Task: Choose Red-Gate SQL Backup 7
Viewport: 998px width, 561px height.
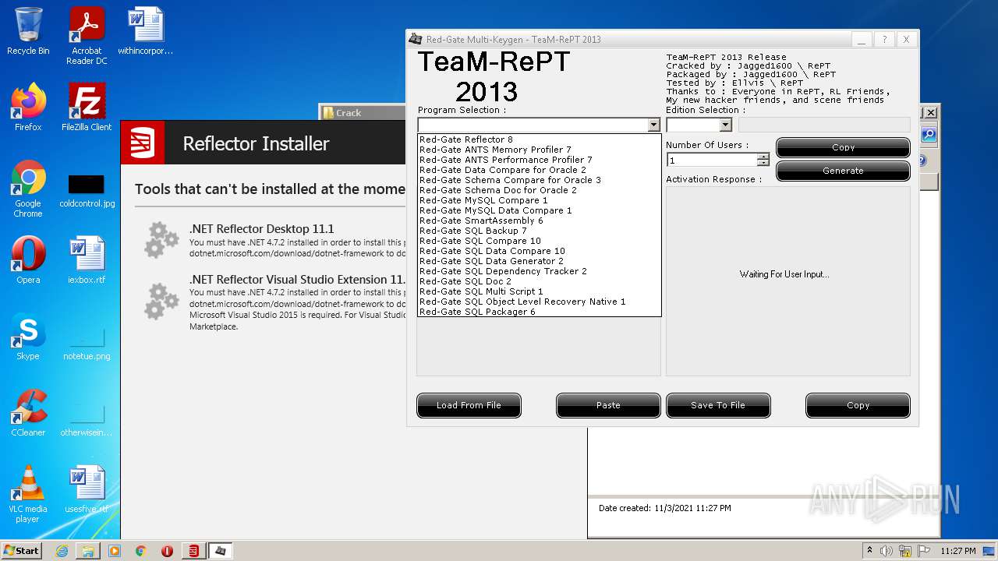Action: coord(539,231)
